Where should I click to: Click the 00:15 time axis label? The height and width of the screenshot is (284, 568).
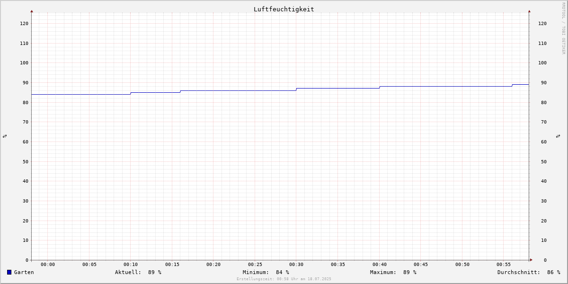click(x=172, y=265)
